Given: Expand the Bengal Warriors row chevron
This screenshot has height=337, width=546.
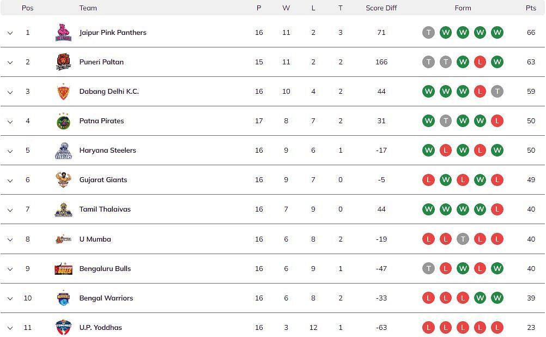Looking at the screenshot, I should tap(10, 298).
